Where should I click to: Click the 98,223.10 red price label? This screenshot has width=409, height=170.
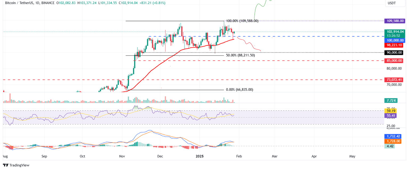click(x=394, y=45)
